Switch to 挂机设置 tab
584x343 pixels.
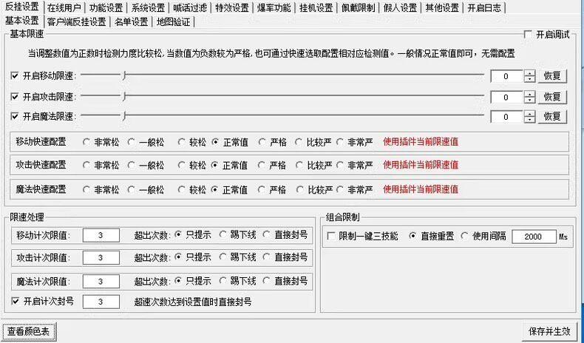[x=316, y=7]
